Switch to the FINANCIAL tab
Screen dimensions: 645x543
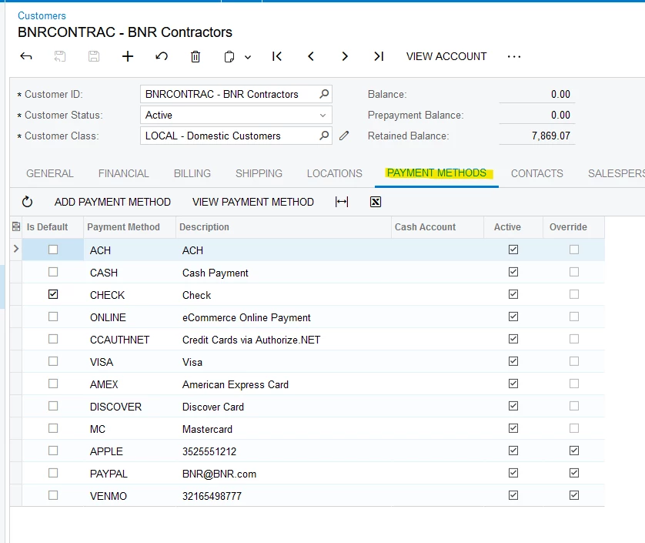tap(123, 173)
